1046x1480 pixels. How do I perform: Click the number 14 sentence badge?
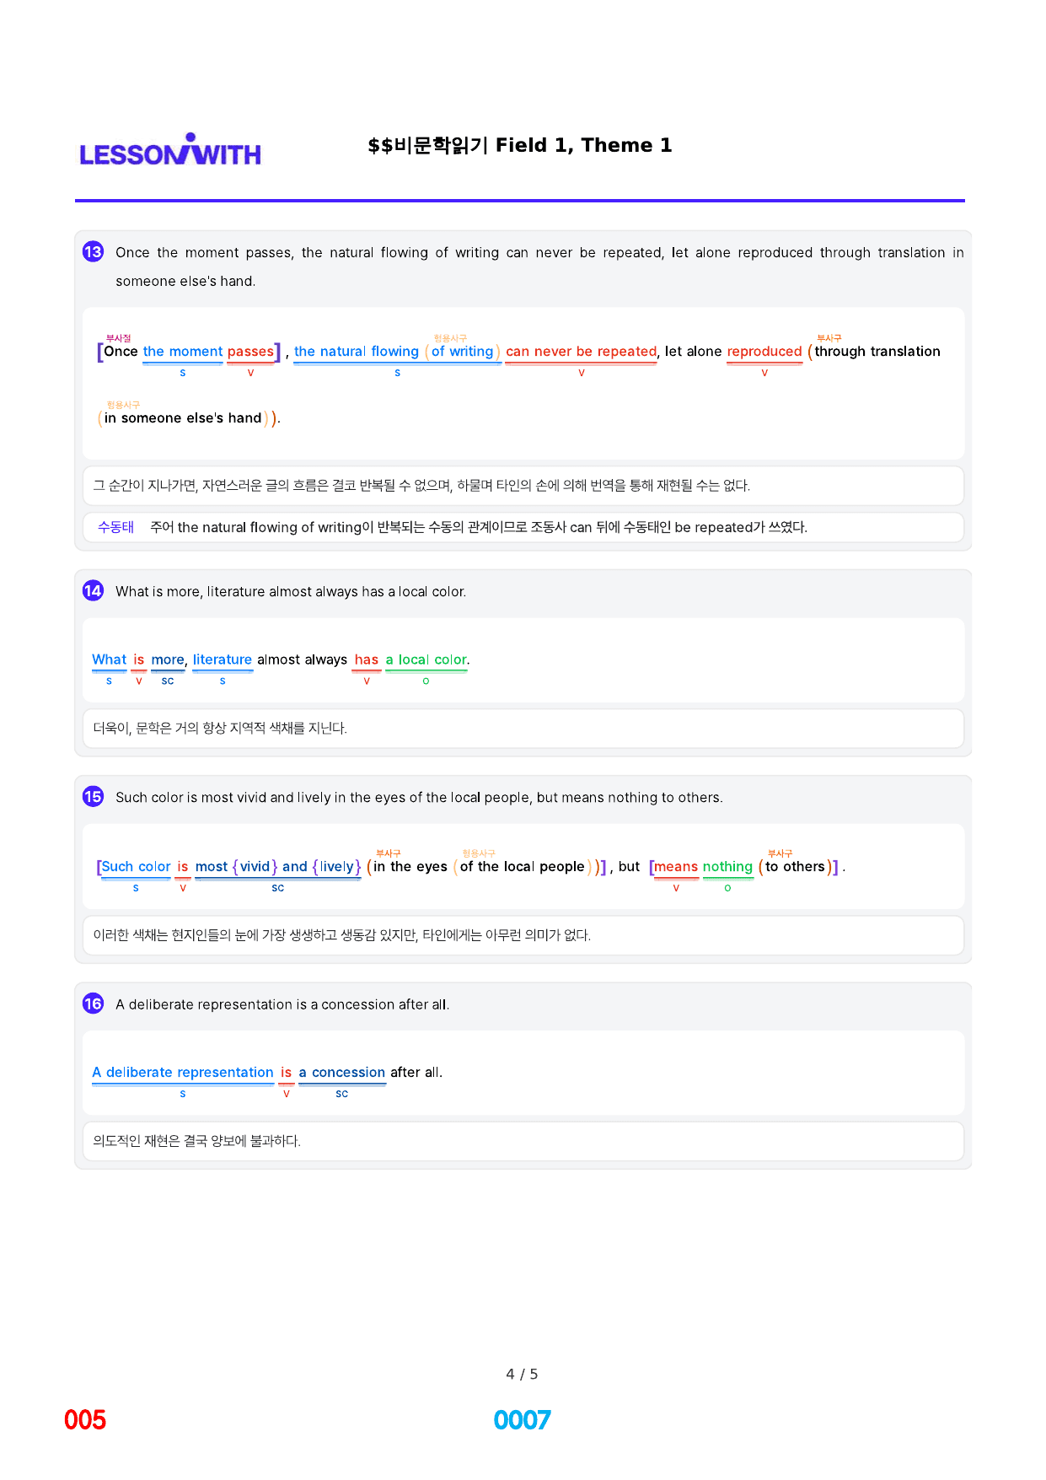[93, 591]
